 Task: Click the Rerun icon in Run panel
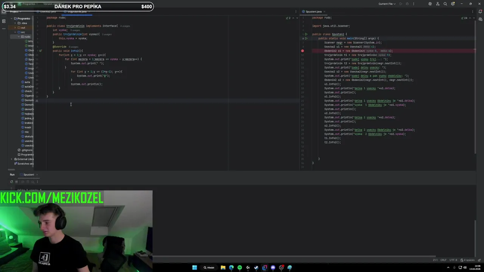11,182
